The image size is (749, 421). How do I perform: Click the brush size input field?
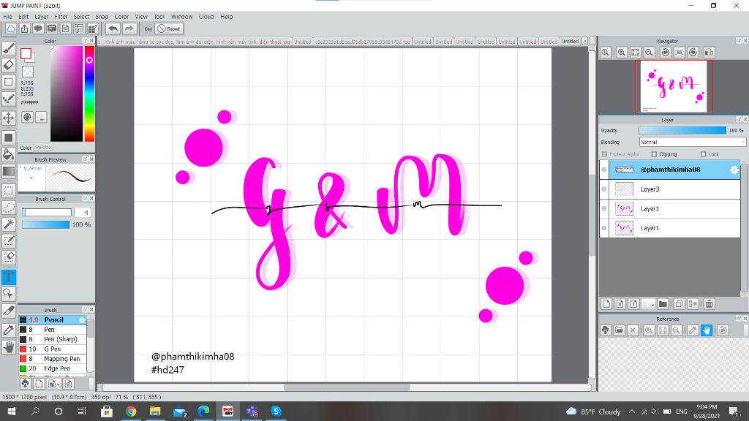pyautogui.click(x=82, y=213)
